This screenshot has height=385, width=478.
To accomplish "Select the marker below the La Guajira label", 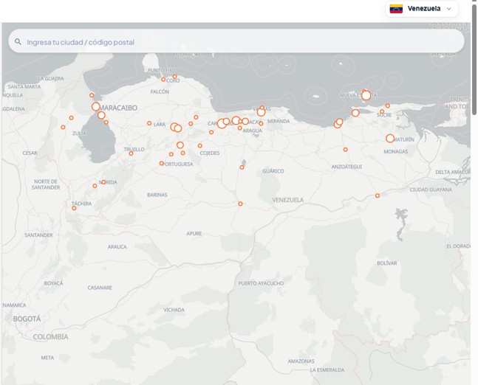I will (x=92, y=95).
